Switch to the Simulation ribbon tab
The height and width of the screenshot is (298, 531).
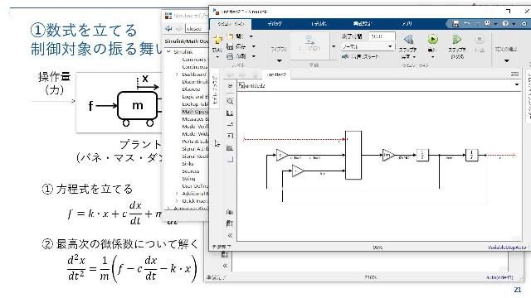tap(231, 24)
